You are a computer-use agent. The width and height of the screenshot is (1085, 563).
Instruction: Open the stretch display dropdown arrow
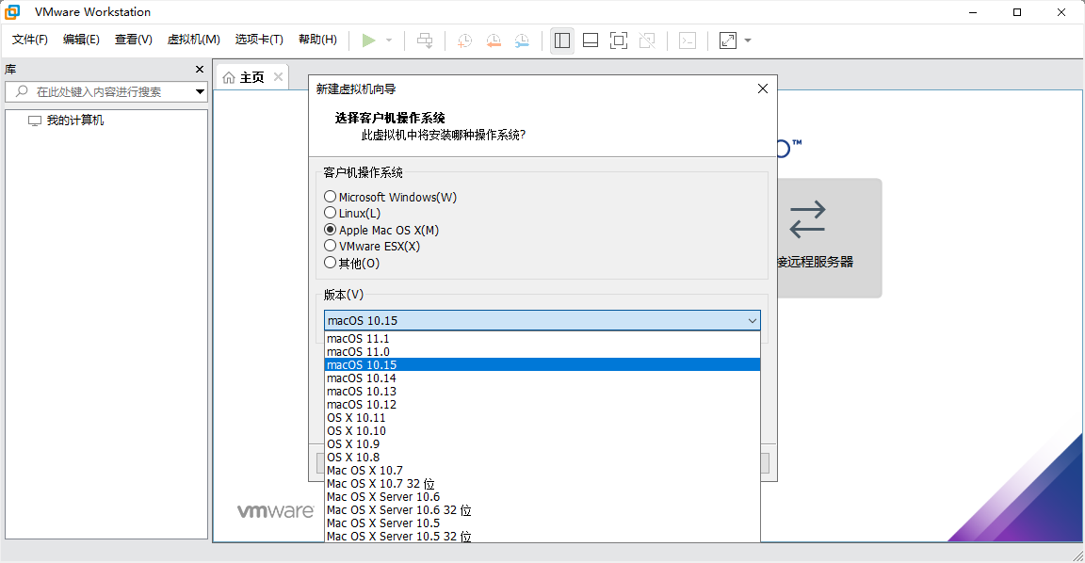pyautogui.click(x=748, y=40)
